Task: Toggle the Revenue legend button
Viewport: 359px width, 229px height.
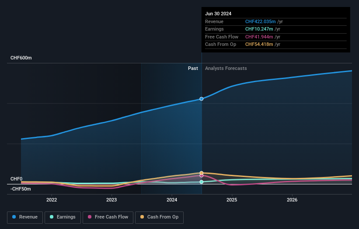Action: [x=25, y=217]
